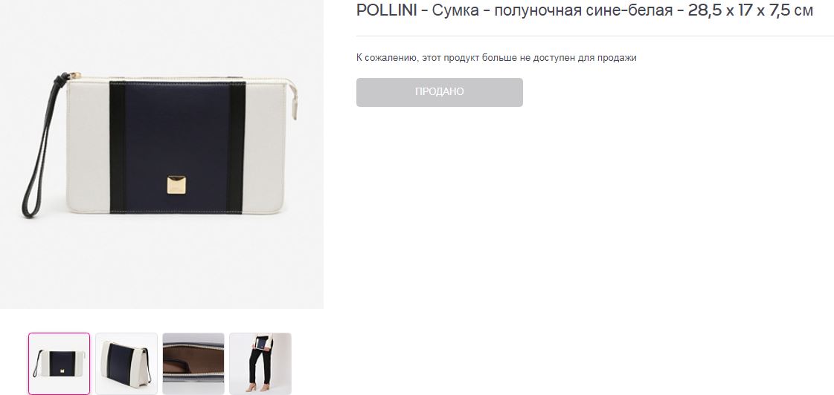
Task: Show the angled side-view bag thumbnail
Action: point(126,364)
